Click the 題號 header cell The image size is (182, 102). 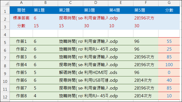point(21,10)
